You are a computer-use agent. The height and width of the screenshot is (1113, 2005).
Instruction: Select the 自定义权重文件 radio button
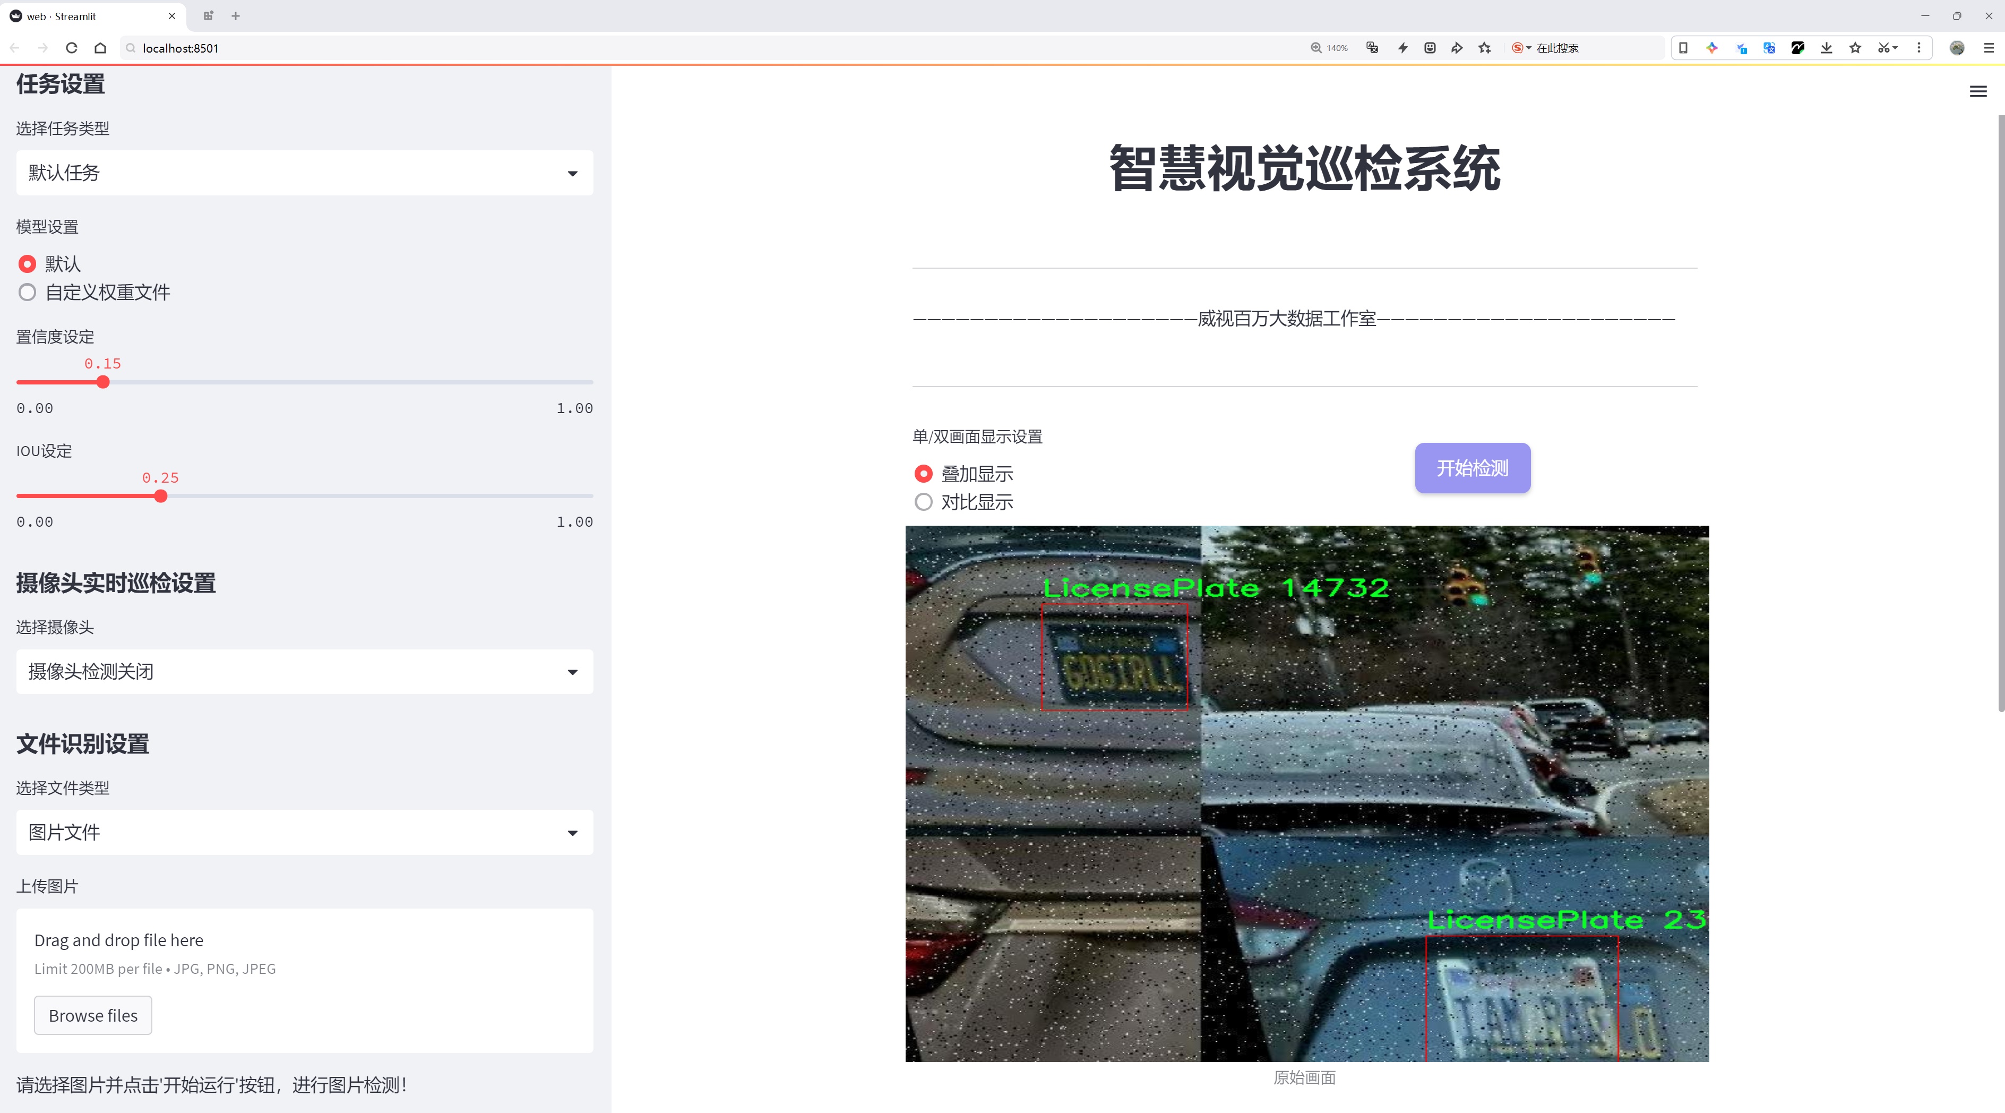point(27,293)
